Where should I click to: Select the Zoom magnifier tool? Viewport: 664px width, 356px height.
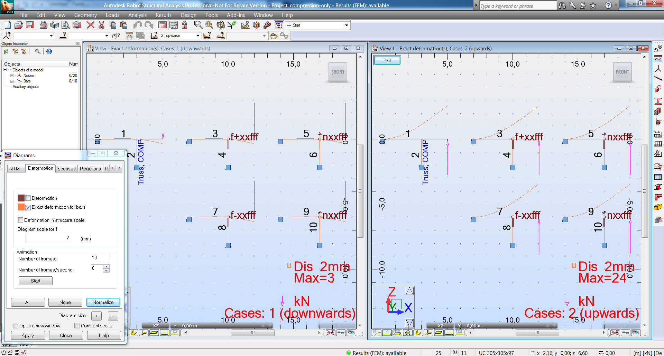click(198, 25)
